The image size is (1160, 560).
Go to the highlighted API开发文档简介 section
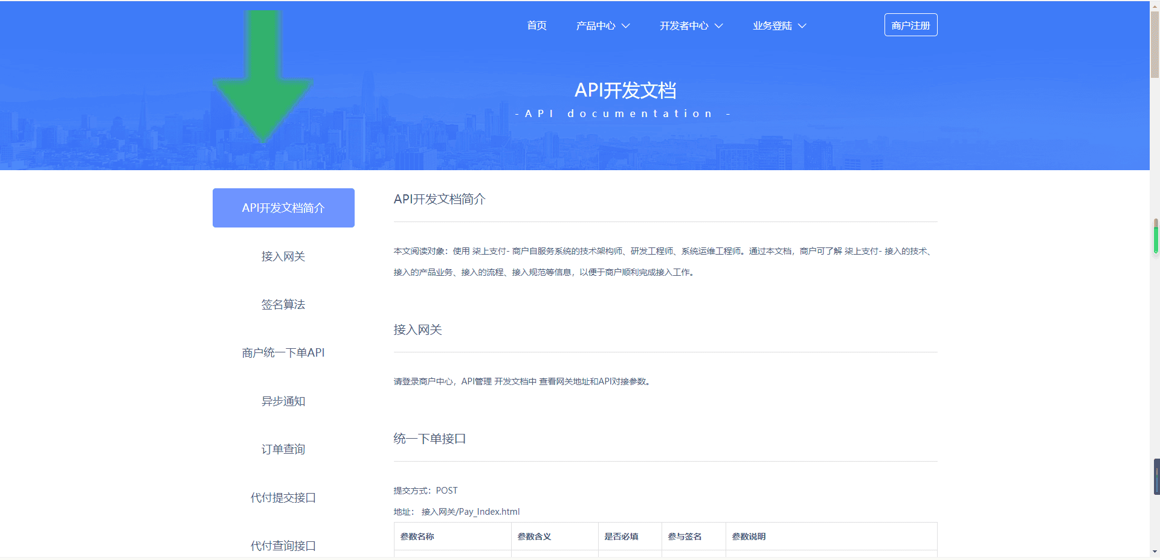[x=283, y=208]
